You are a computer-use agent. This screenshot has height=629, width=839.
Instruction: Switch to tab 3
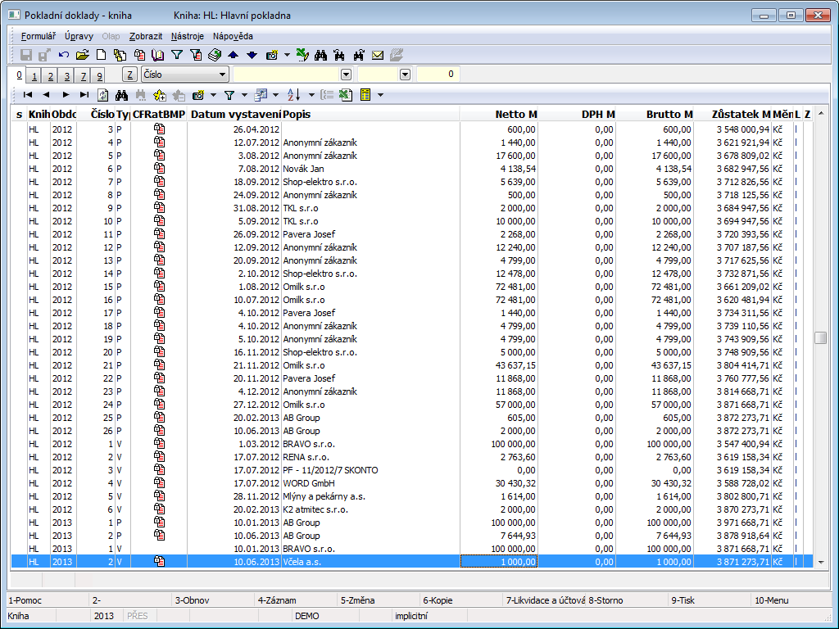point(68,76)
